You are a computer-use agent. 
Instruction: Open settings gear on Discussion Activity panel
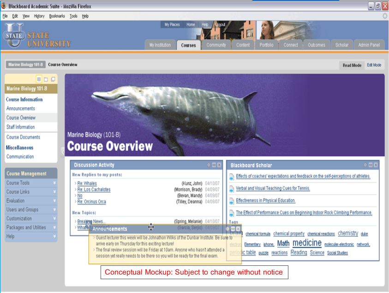(209, 165)
